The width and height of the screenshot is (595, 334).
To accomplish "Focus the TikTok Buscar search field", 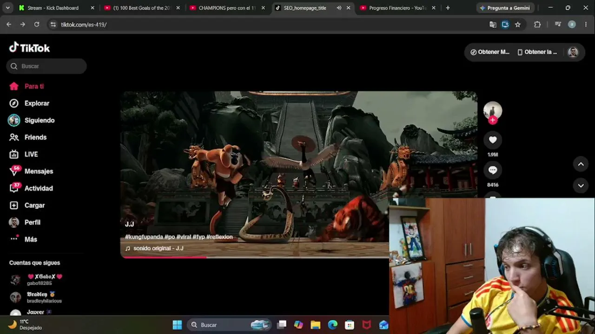I will [x=46, y=66].
